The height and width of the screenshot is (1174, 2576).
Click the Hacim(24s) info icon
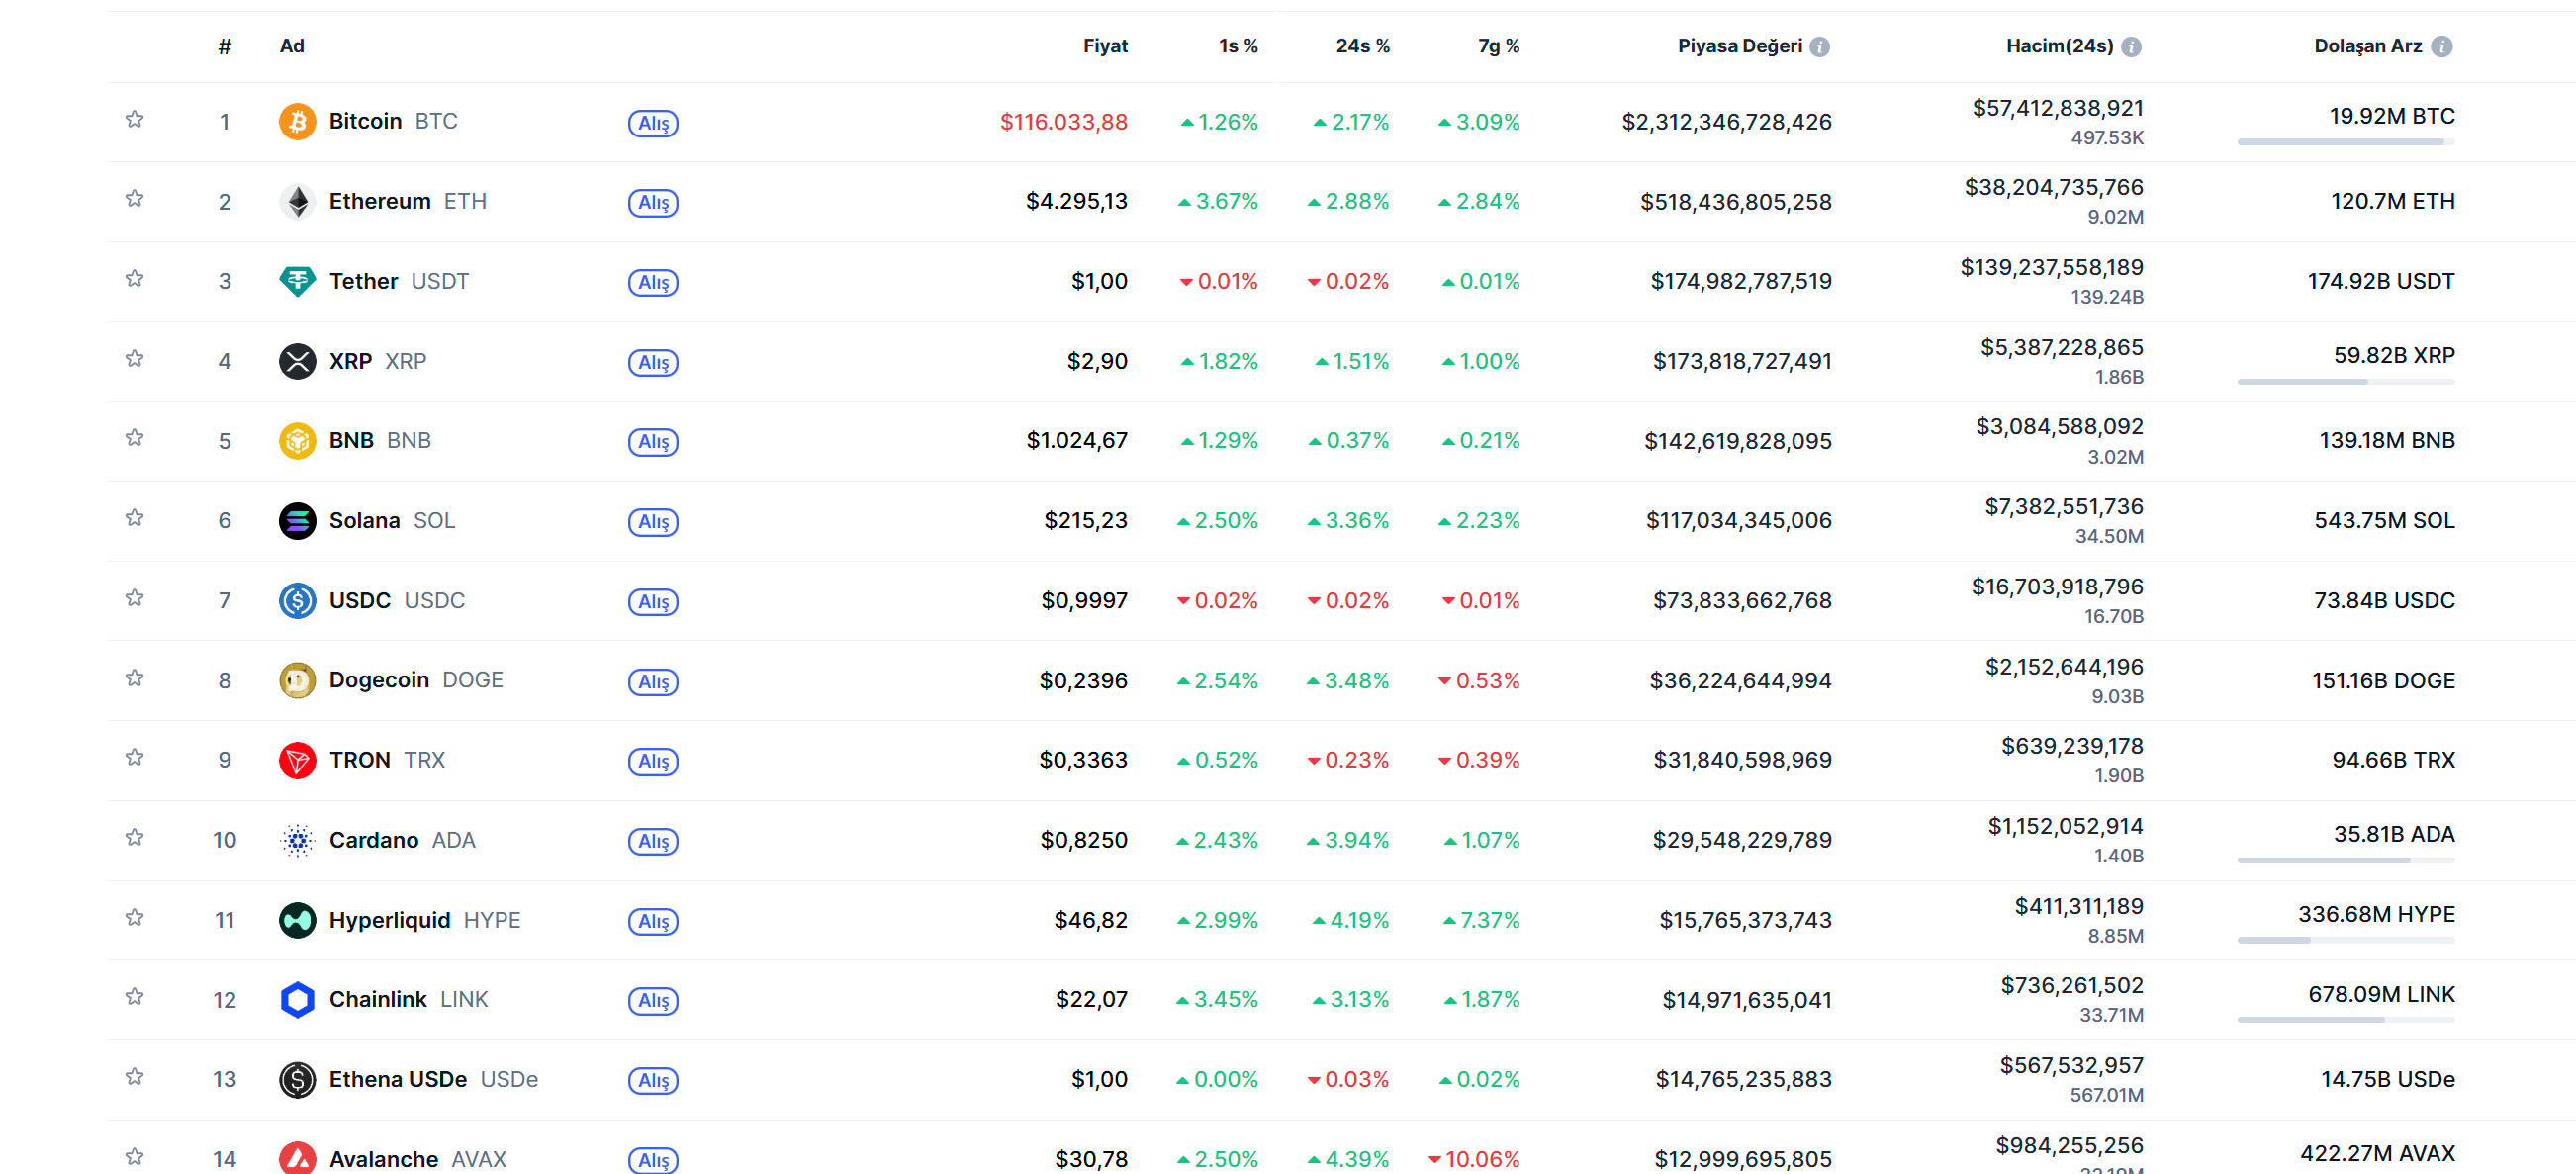pos(2131,46)
